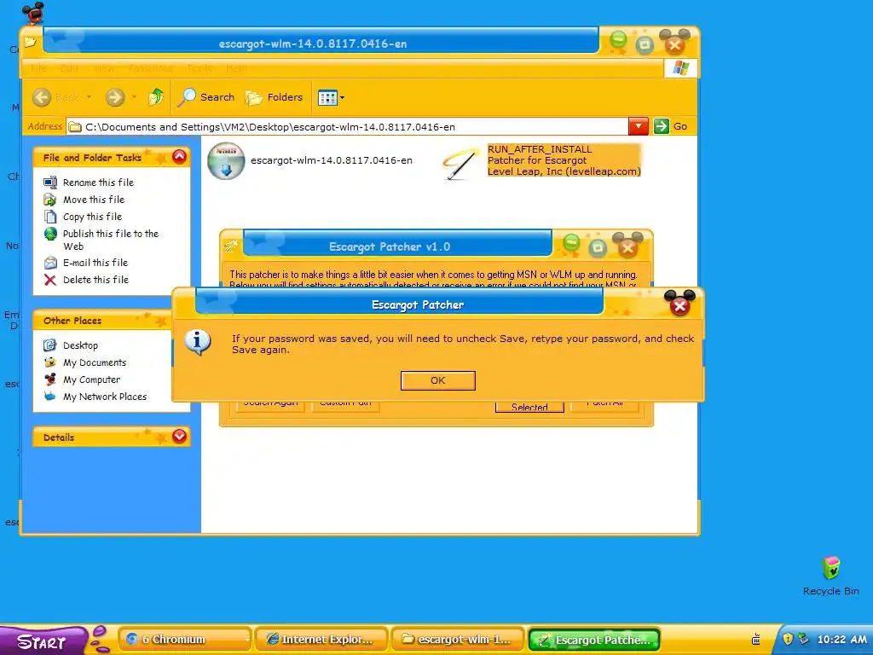Click the Selected button in patcher window
The image size is (873, 655).
[x=529, y=407]
